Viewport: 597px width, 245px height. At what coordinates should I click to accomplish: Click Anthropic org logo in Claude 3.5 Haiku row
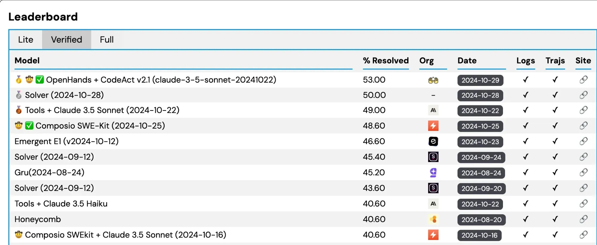[x=433, y=204]
